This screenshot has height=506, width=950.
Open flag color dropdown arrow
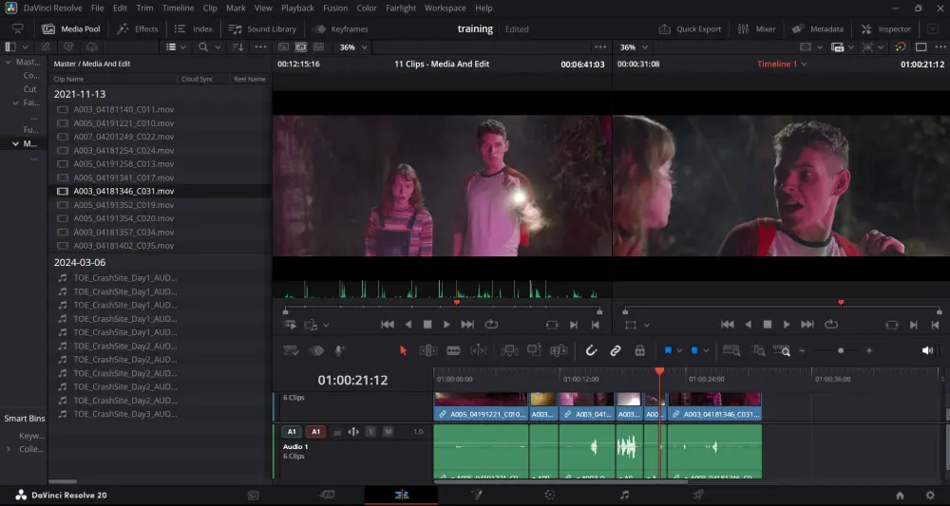(x=680, y=350)
